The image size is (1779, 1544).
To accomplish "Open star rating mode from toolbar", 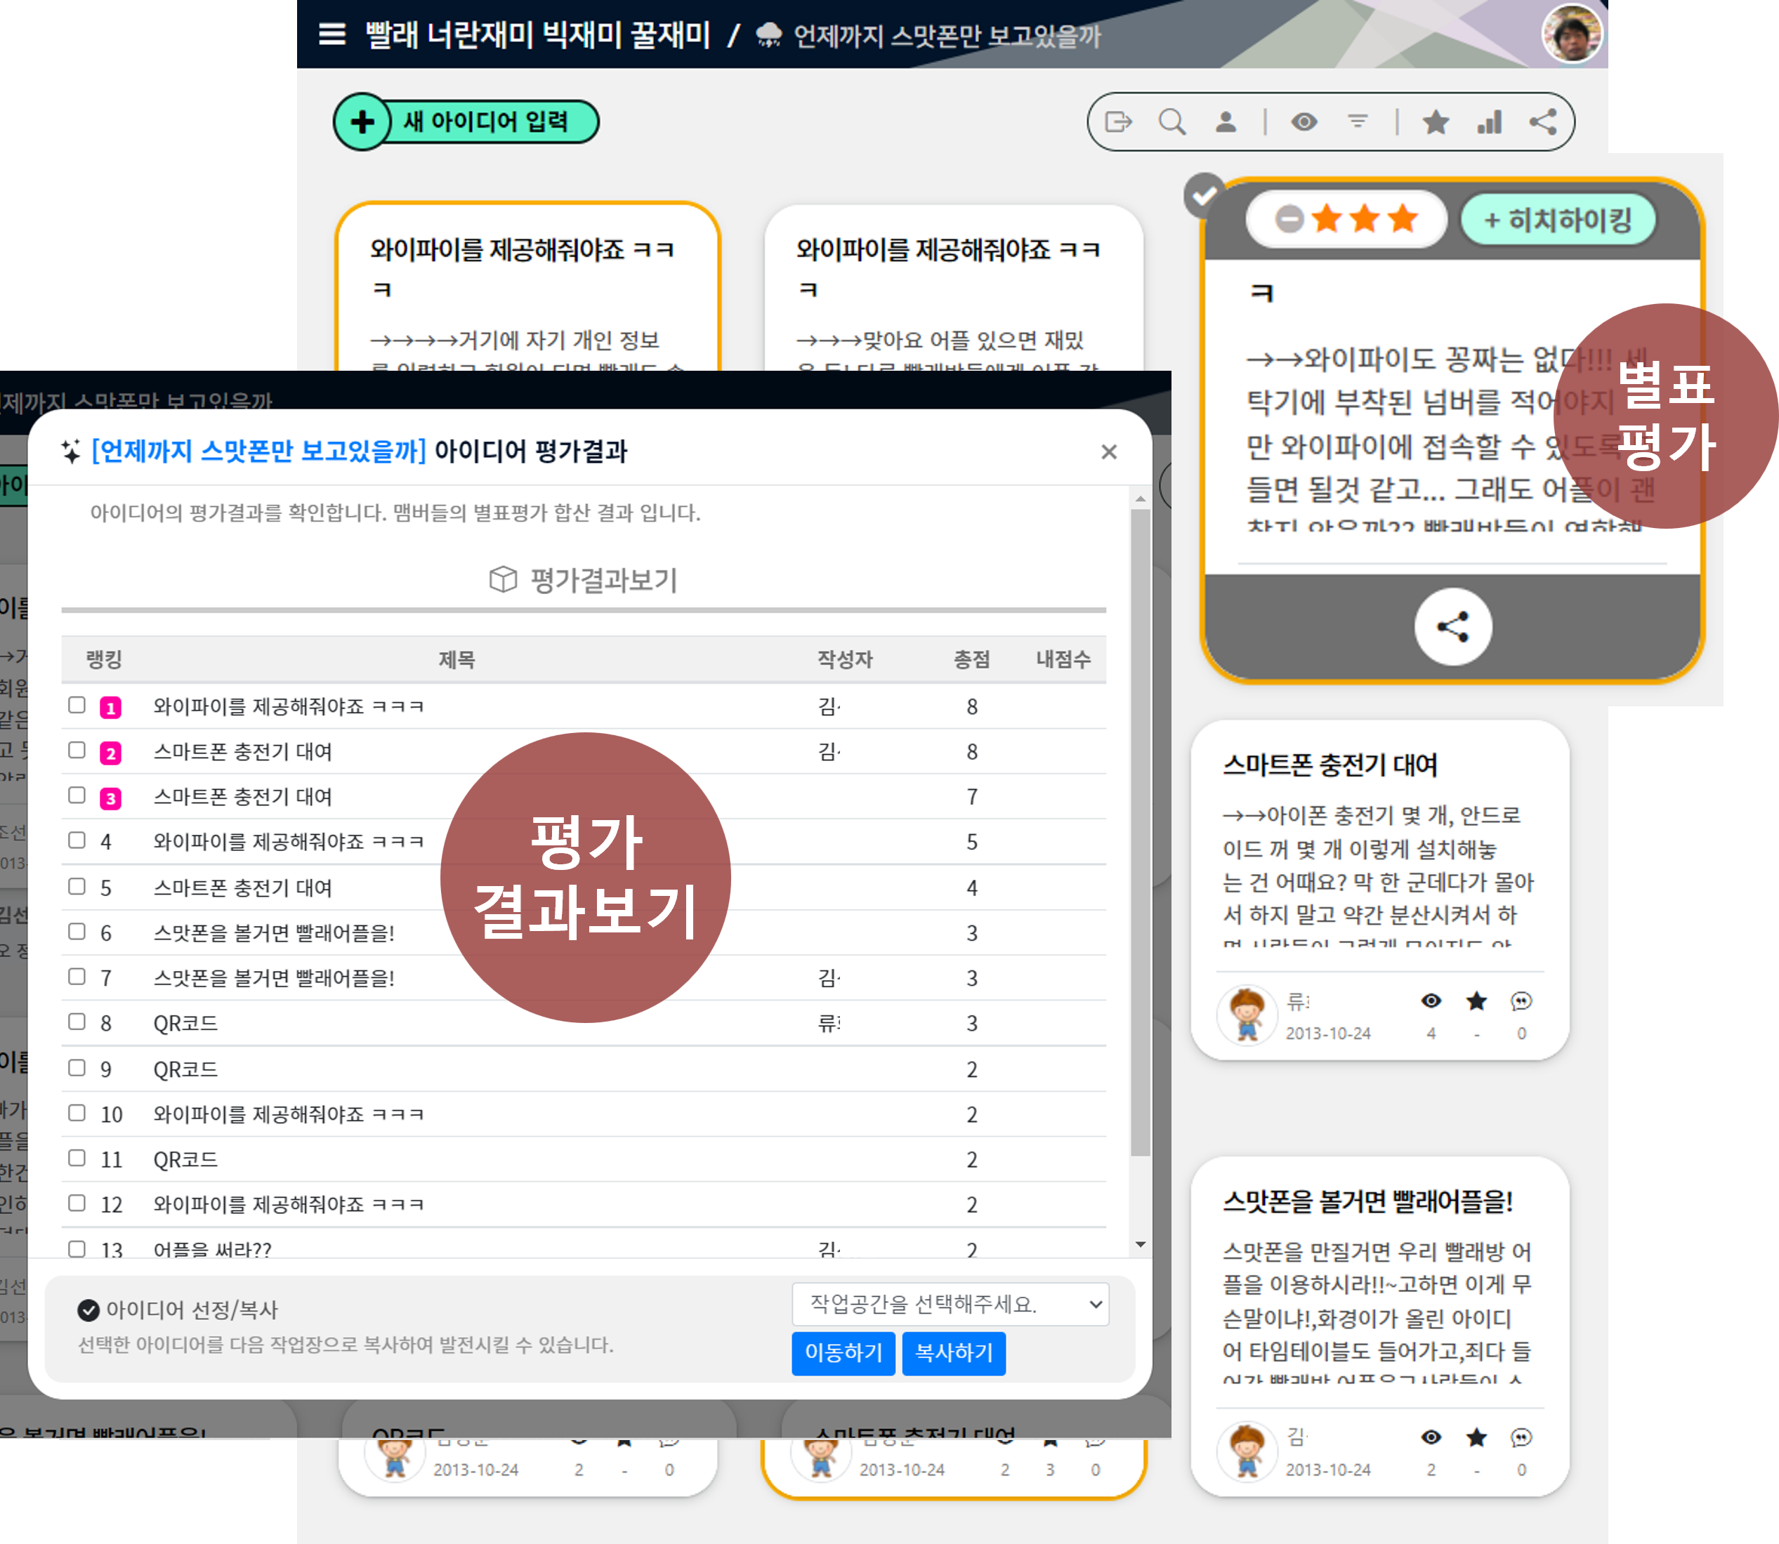I will point(1435,121).
